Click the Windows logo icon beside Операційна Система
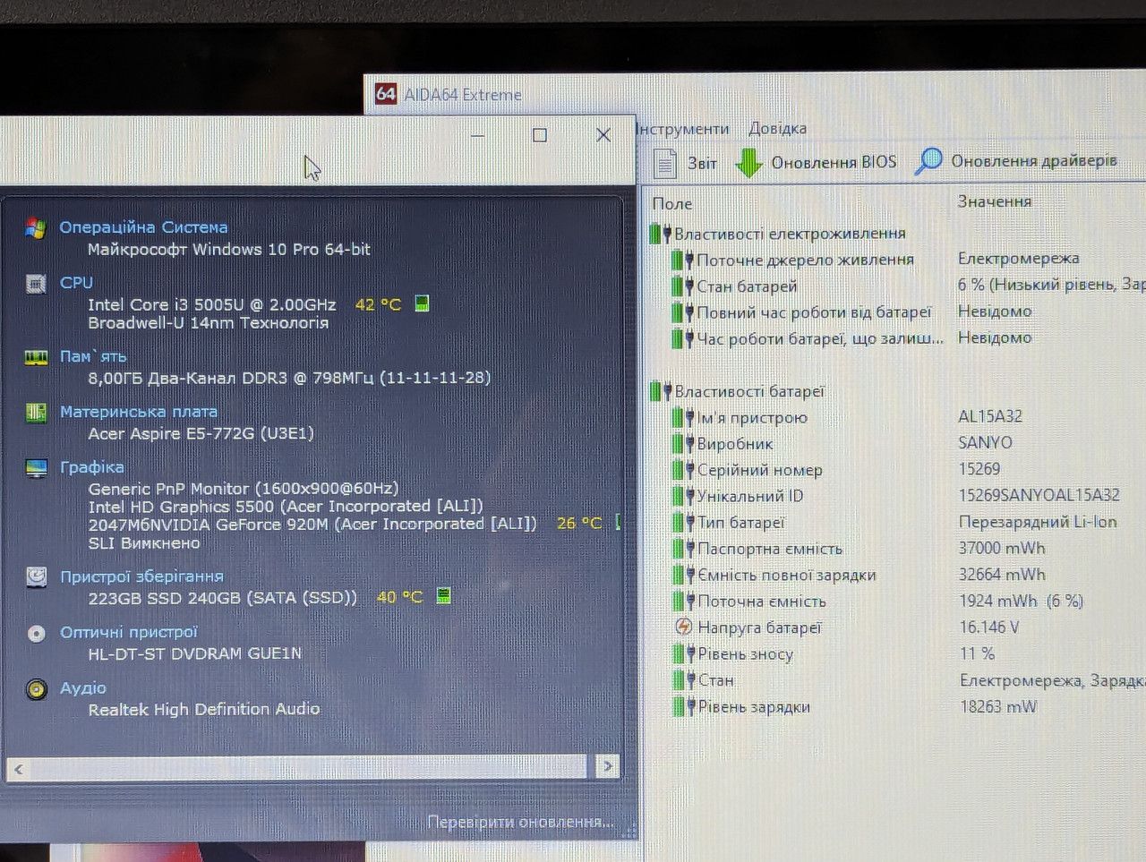This screenshot has height=862, width=1146. (36, 227)
